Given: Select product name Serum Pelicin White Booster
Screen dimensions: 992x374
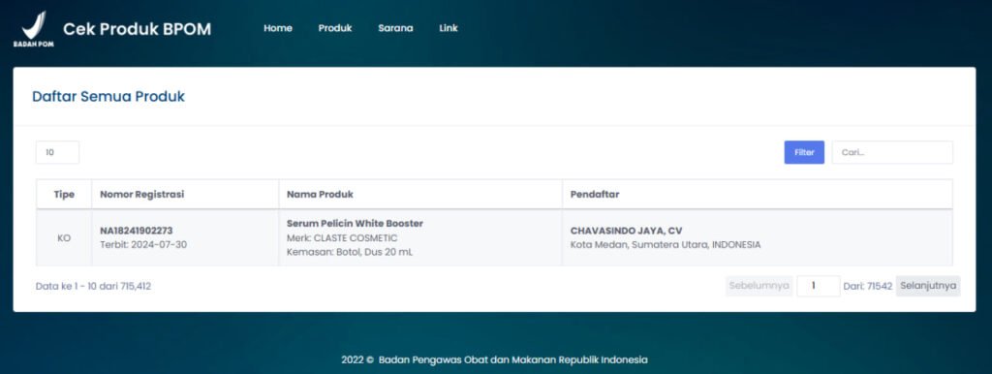Looking at the screenshot, I should pyautogui.click(x=355, y=224).
